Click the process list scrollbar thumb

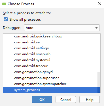[x=99, y=82]
